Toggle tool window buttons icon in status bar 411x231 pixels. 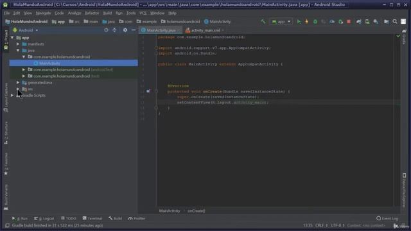[x=7, y=225]
